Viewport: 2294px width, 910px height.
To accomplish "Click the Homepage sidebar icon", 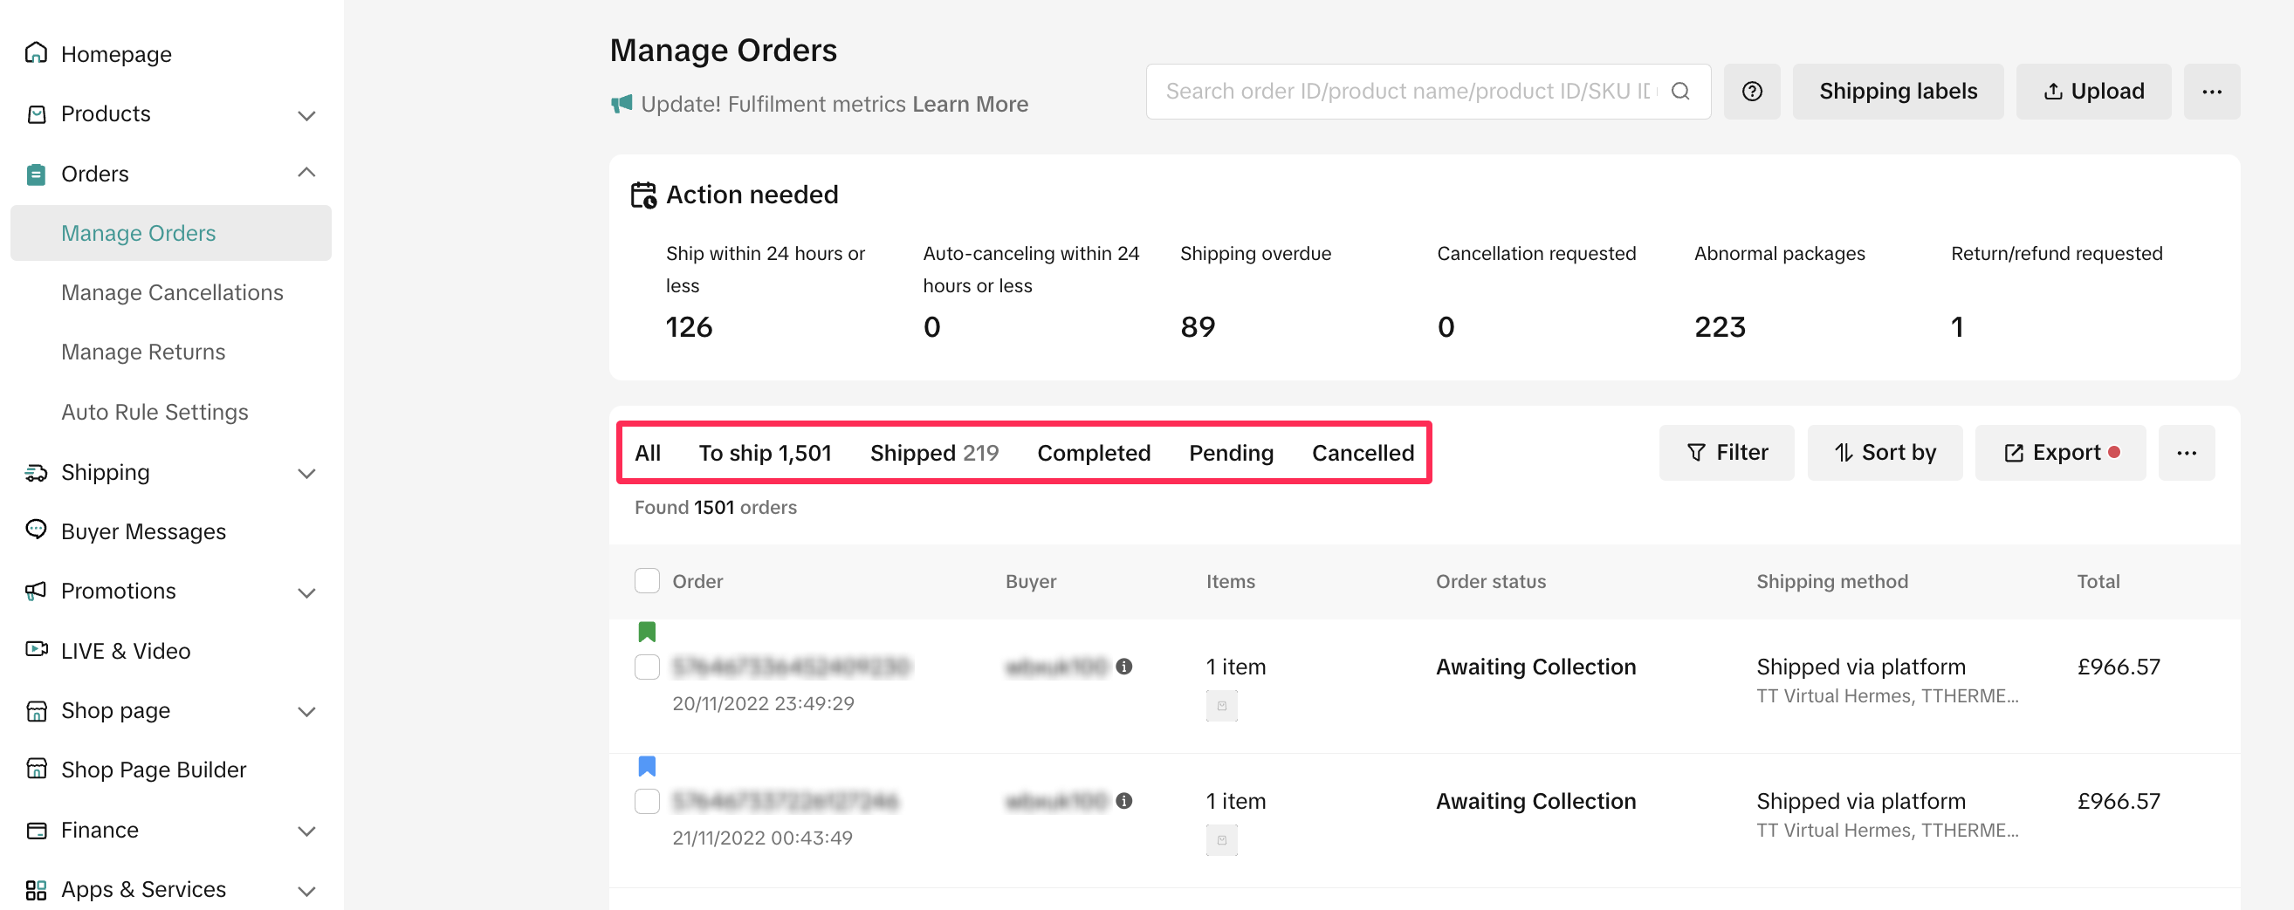I will 37,53.
